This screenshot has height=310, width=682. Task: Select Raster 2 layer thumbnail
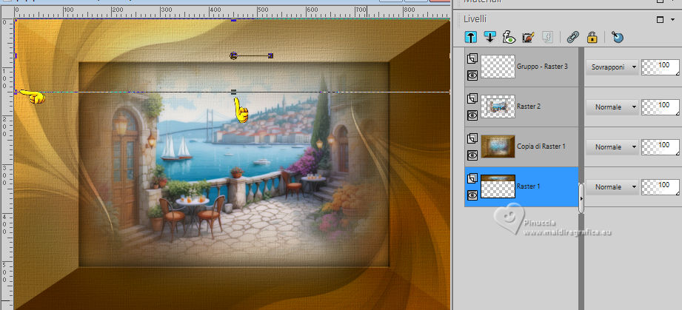point(498,107)
